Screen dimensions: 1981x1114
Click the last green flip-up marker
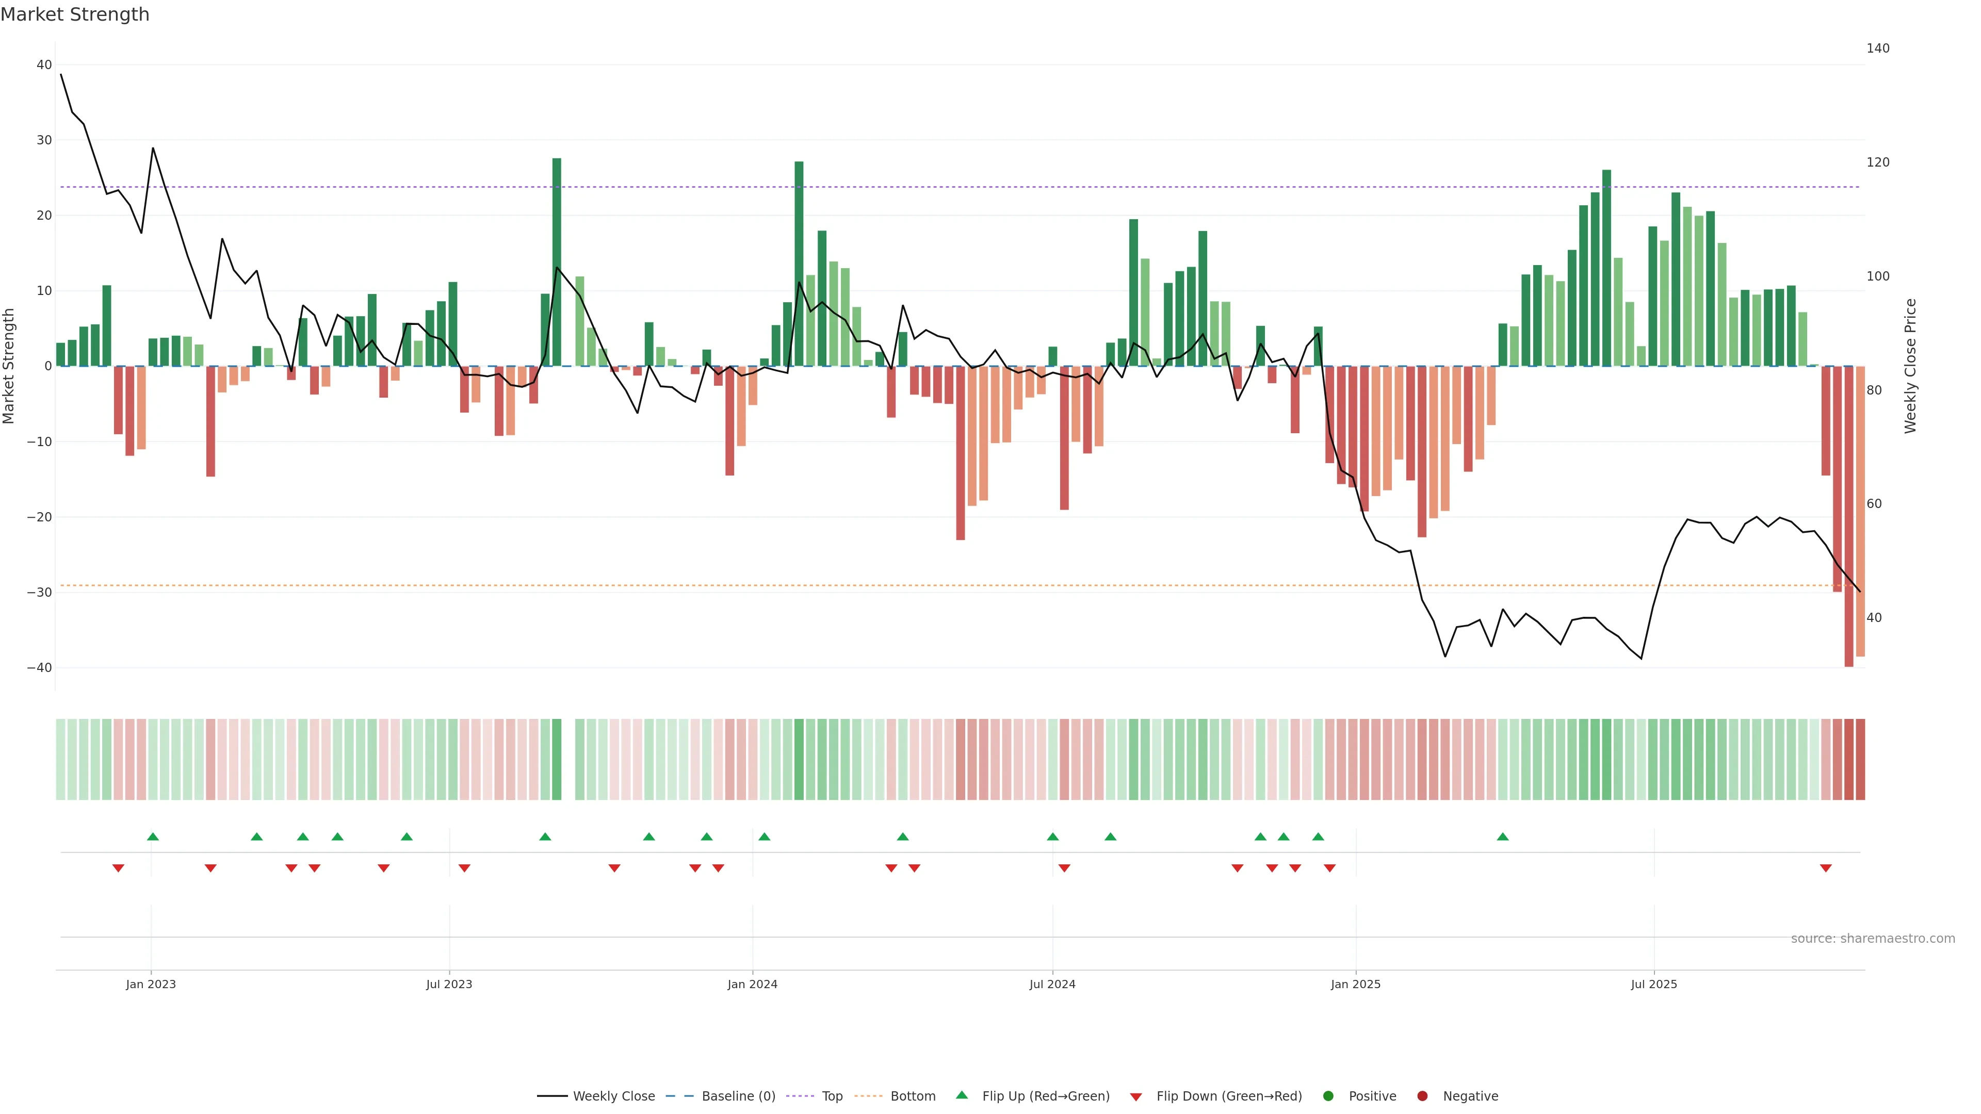tap(1503, 837)
